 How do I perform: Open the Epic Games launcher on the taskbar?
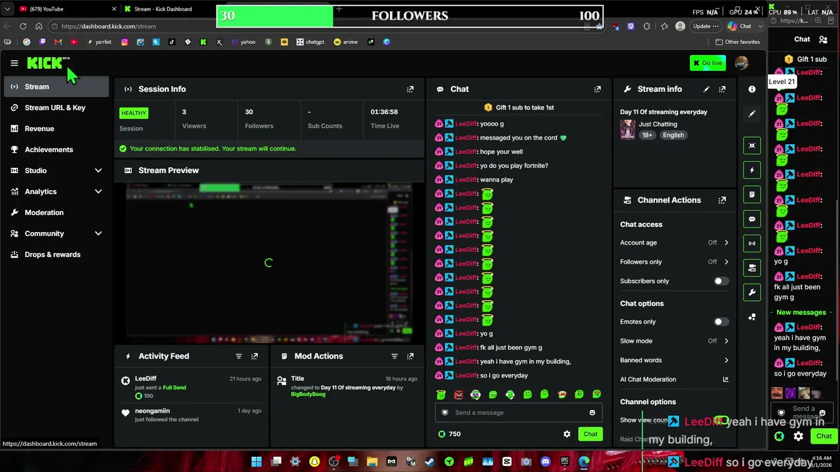564,462
